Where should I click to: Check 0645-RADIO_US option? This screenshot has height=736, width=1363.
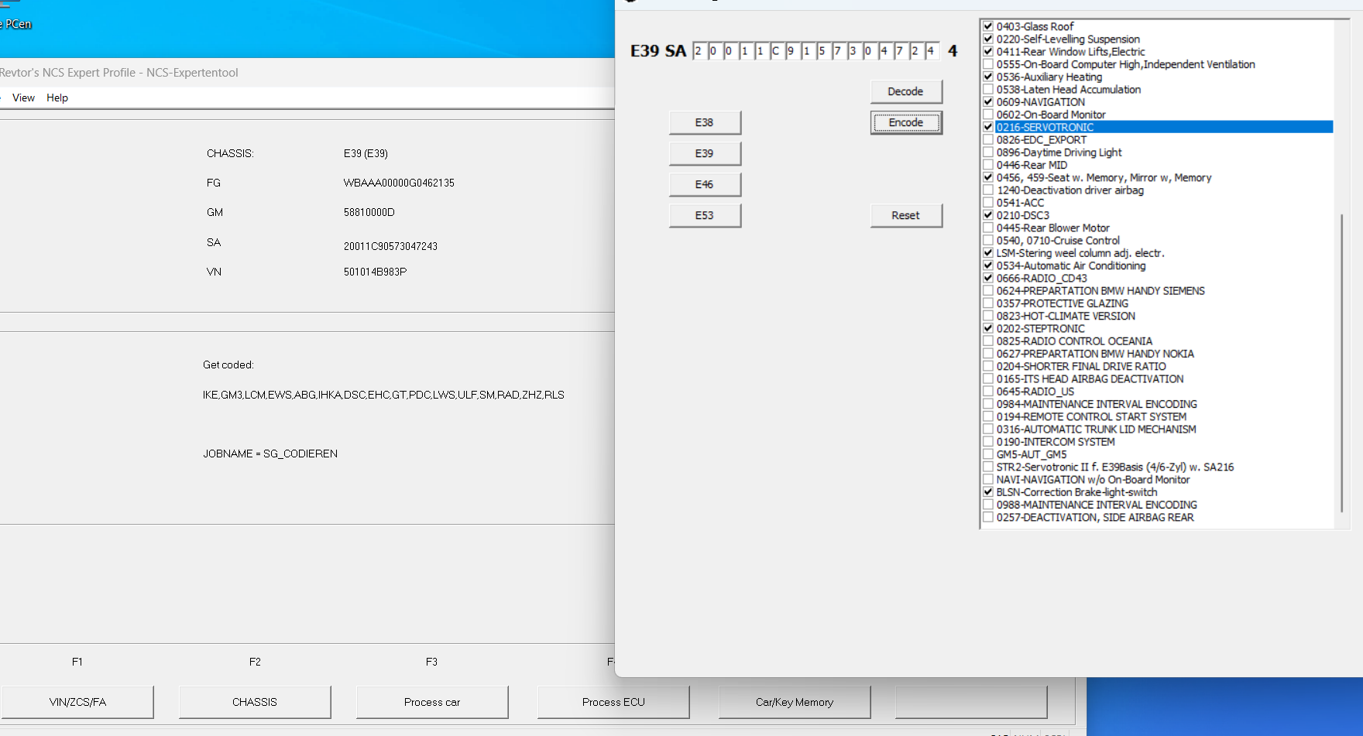tap(988, 391)
